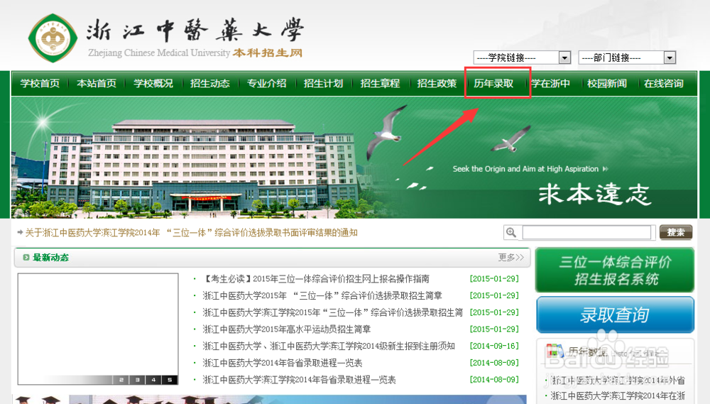The width and height of the screenshot is (710, 404).
Task: Open 2014级新生报到注册须知 link
Action: click(x=329, y=346)
